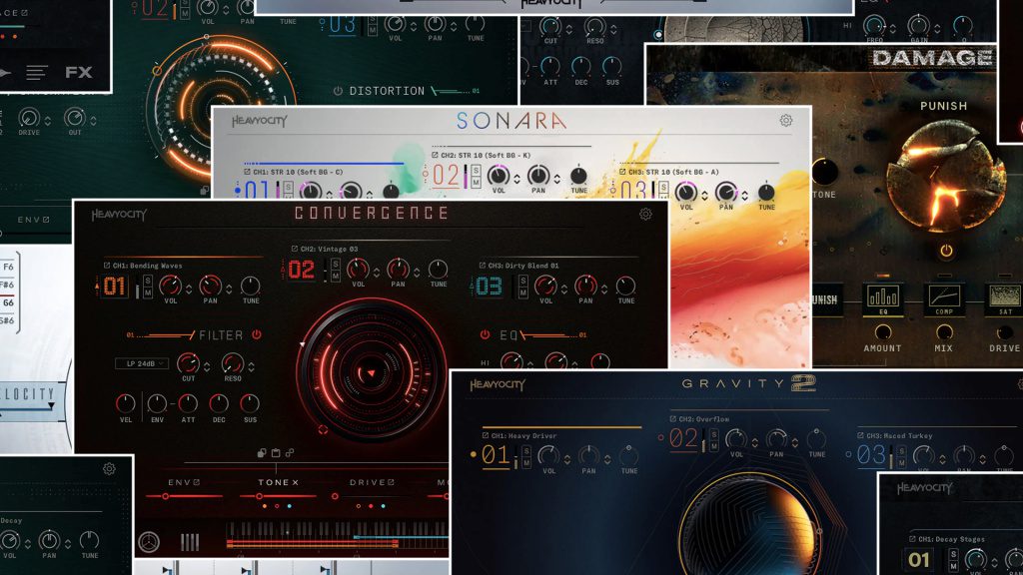Click Convergence CH1 VOL stepper arrows
This screenshot has height=575, width=1023.
pos(189,288)
